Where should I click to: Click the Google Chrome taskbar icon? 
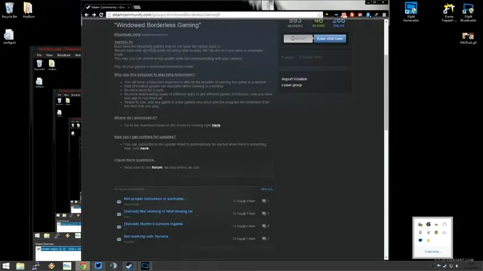pos(83,266)
